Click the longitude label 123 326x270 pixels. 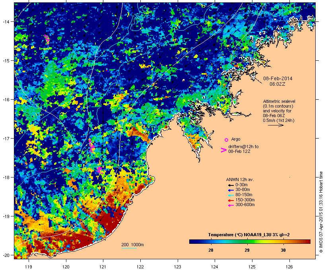pyautogui.click(x=178, y=267)
